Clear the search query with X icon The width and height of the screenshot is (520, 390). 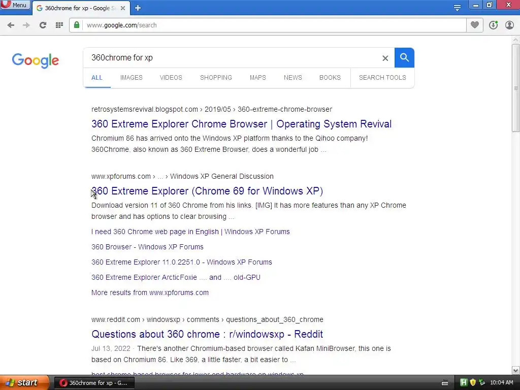pyautogui.click(x=385, y=58)
